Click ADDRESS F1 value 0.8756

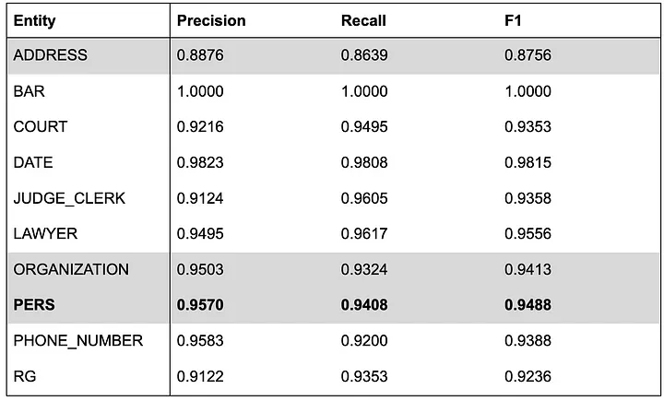528,55
